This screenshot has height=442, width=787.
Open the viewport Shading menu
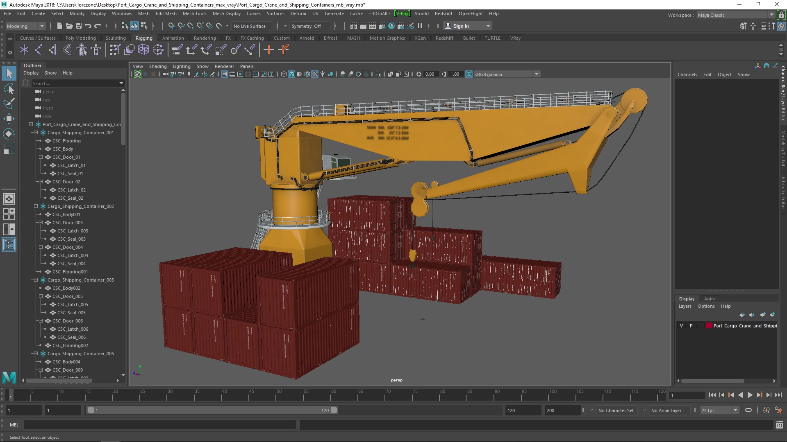click(x=158, y=66)
